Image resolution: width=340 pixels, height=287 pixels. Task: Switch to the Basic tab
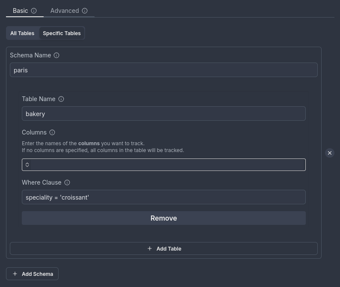point(20,11)
